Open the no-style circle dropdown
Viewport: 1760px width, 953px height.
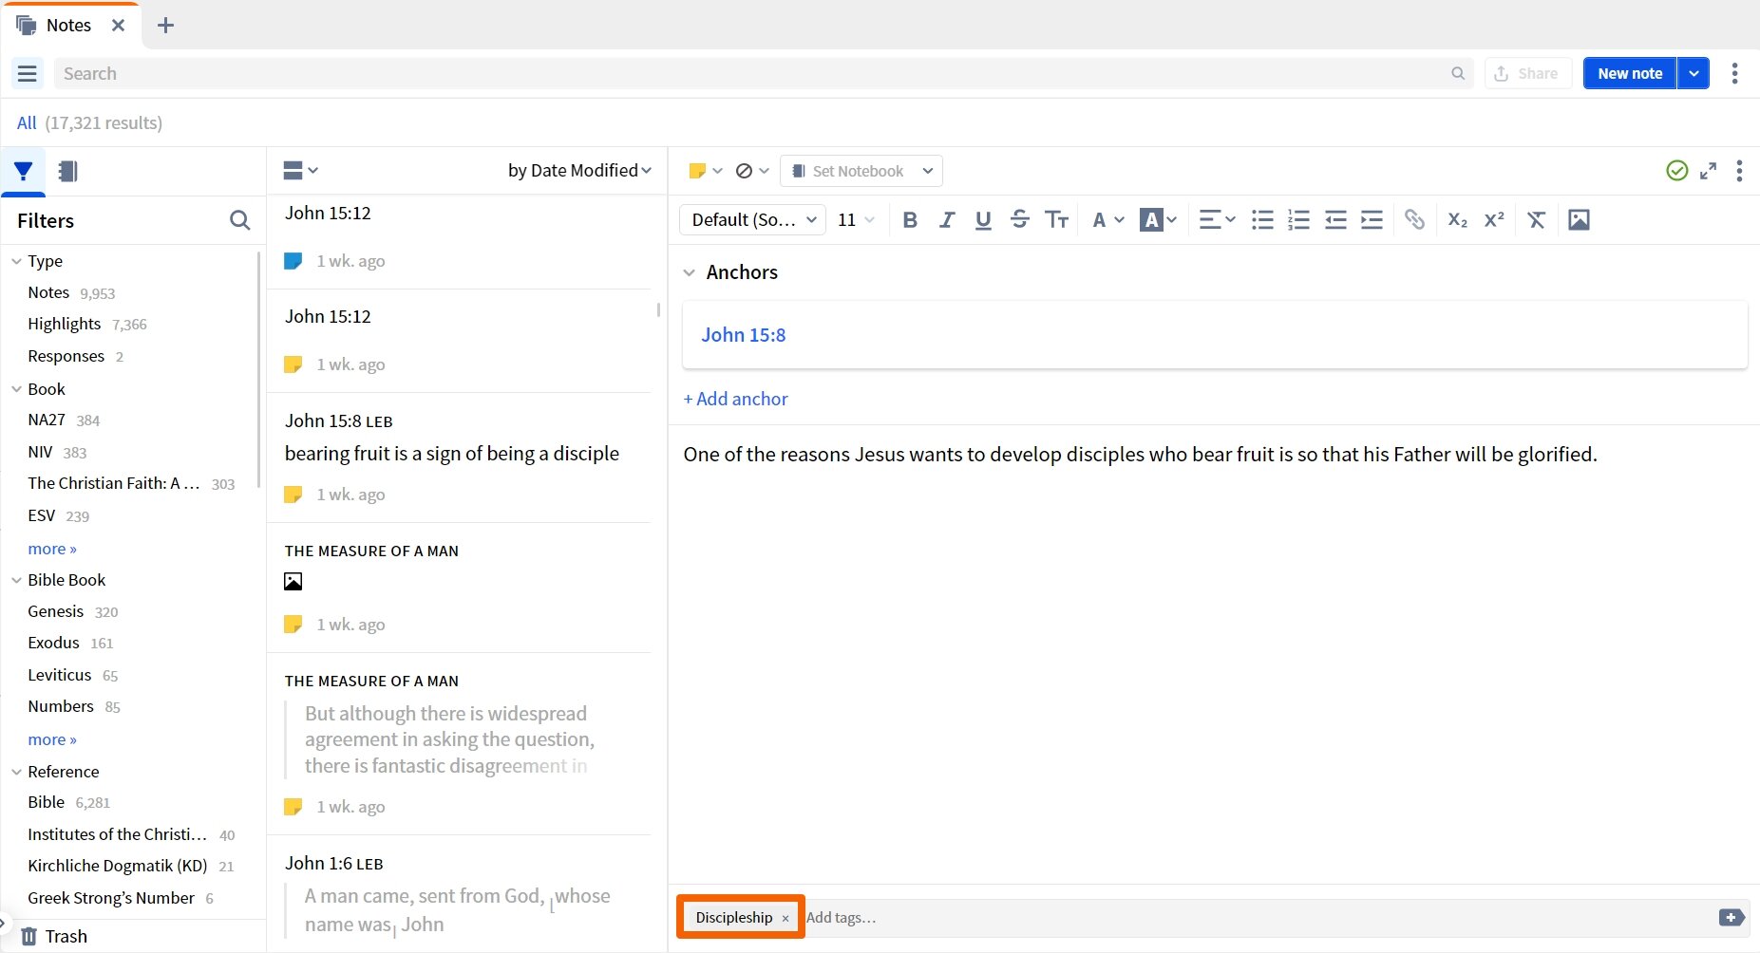(752, 171)
